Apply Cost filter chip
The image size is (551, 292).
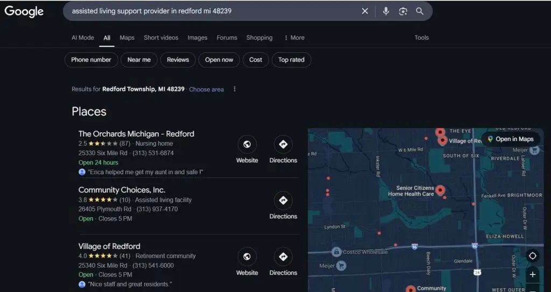[256, 60]
